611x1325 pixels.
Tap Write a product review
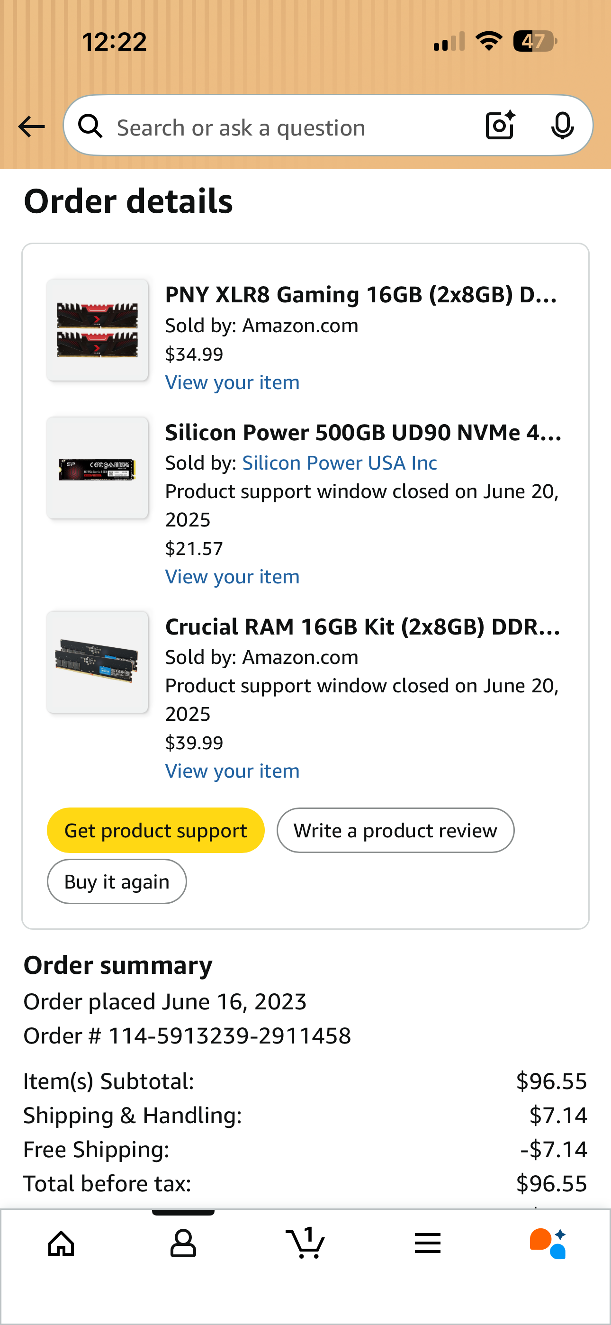(395, 831)
